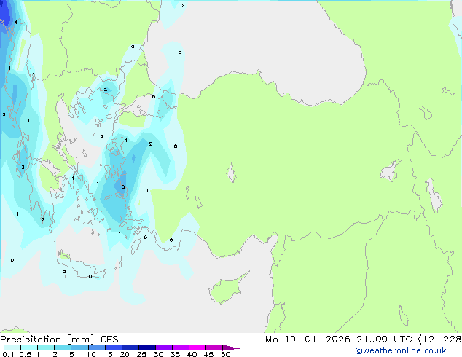462x357 pixels.
Task: Click the 30–35 mm purple legend swatch
Action: point(163,348)
